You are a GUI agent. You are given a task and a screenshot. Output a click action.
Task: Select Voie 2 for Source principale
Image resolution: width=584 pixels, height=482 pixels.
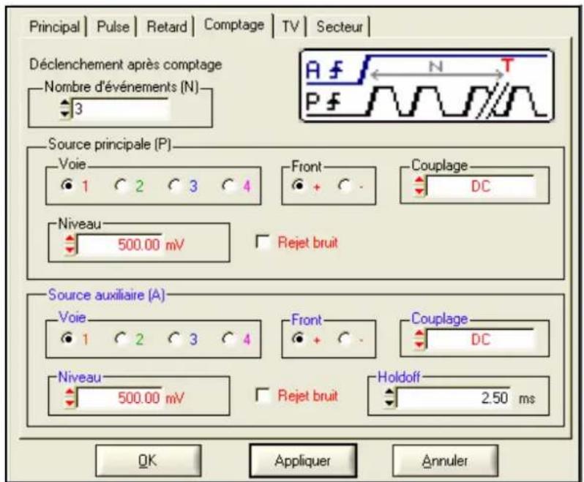pos(121,185)
